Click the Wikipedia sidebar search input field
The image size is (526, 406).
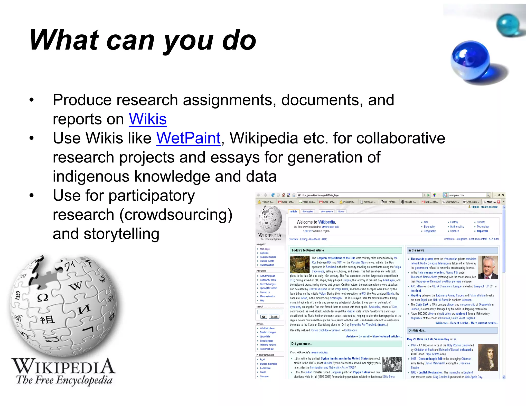point(270,312)
